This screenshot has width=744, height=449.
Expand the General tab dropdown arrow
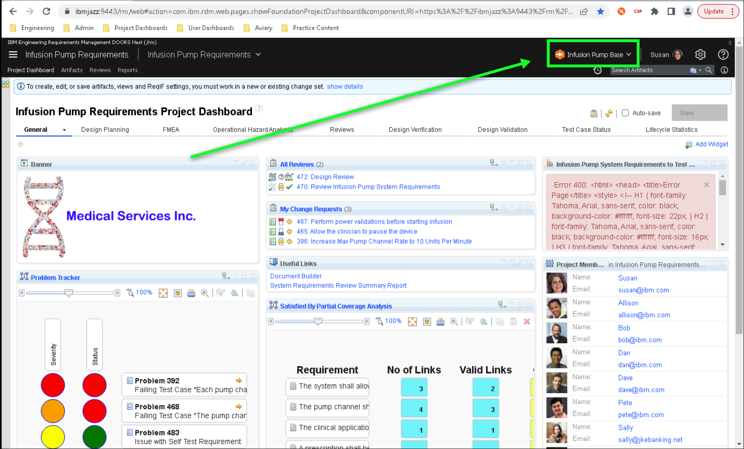tap(64, 130)
